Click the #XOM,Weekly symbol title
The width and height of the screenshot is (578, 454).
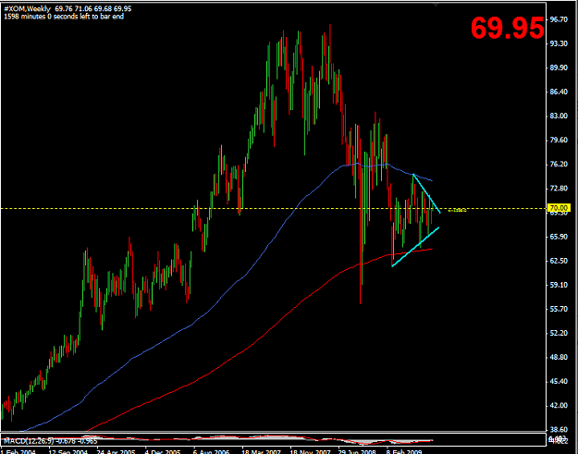(27, 9)
